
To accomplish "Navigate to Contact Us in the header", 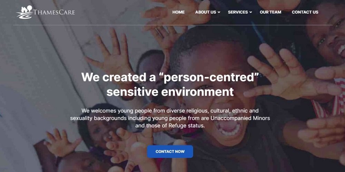I will click(x=305, y=12).
